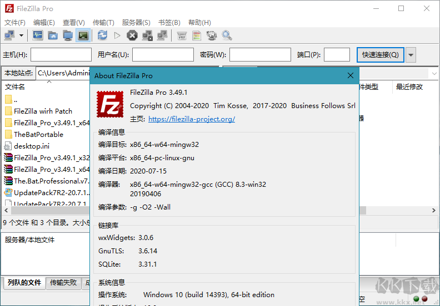Image resolution: width=440 pixels, height=306 pixels.
Task: Sort local list by 文件名 column
Action: (14, 87)
